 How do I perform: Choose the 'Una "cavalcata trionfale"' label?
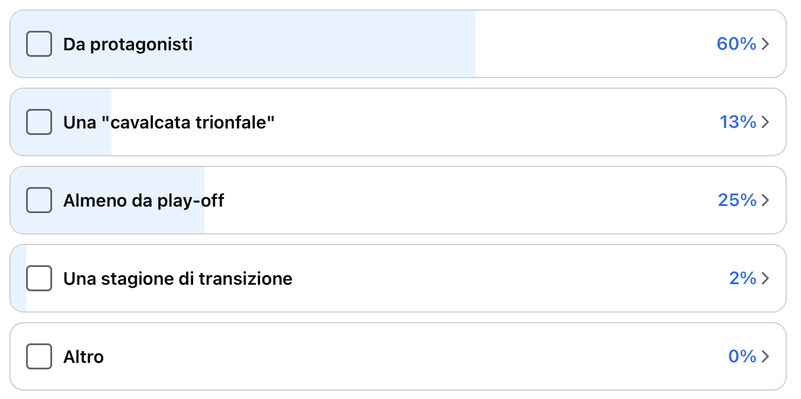pyautogui.click(x=169, y=123)
